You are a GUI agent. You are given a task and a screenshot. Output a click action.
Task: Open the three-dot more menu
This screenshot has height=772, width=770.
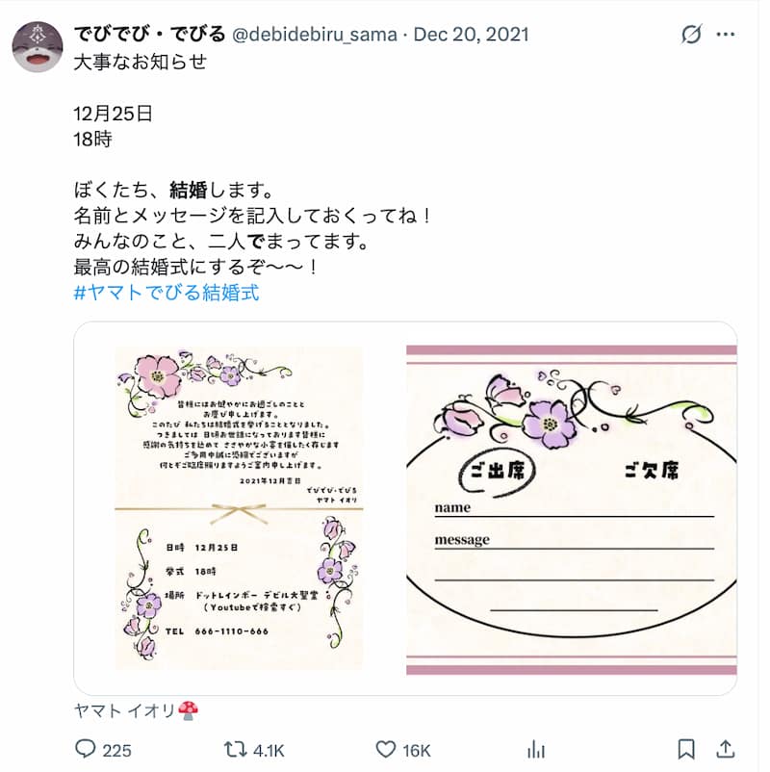(726, 35)
